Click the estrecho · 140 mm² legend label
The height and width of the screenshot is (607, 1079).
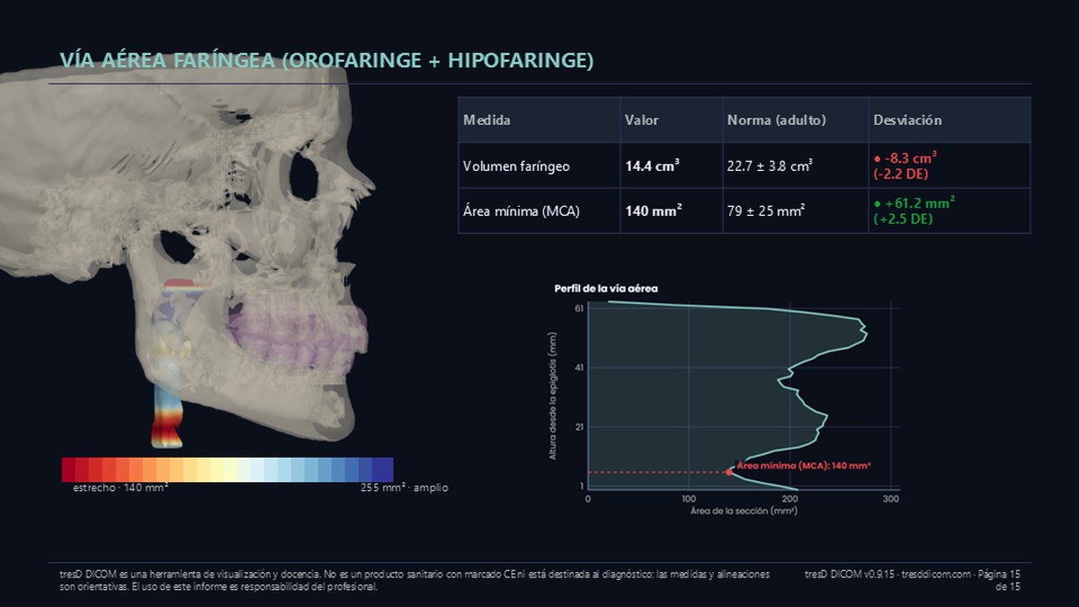(x=120, y=487)
